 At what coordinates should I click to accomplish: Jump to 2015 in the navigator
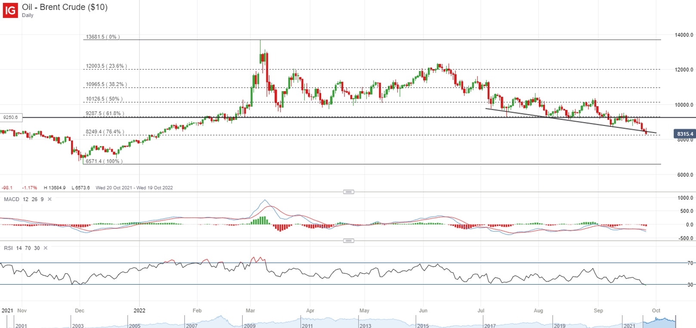(423, 325)
